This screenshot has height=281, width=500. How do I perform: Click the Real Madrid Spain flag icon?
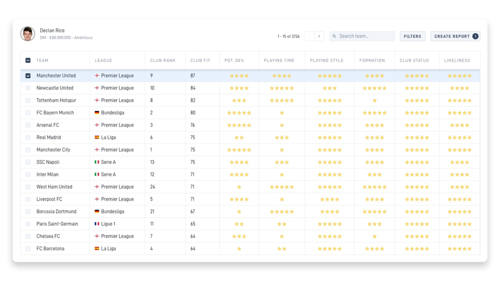point(97,137)
